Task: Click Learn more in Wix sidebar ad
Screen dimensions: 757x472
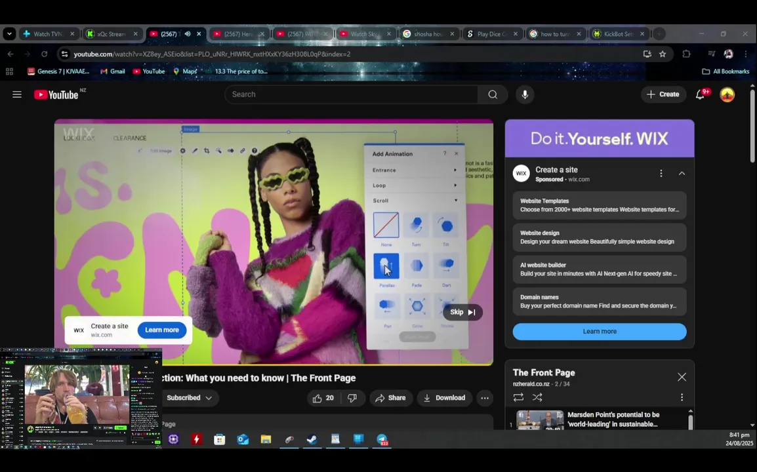Action: [x=599, y=331]
